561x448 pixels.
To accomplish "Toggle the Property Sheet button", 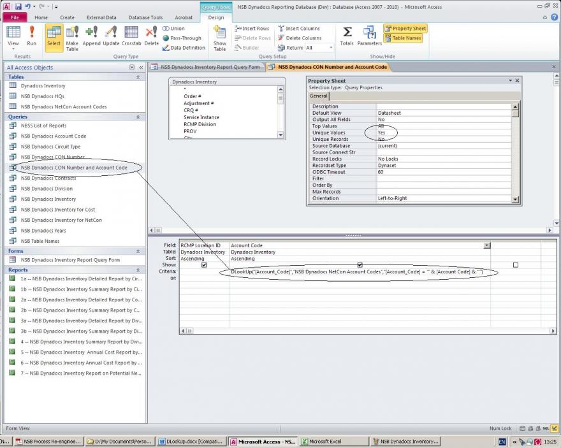I will (x=405, y=28).
